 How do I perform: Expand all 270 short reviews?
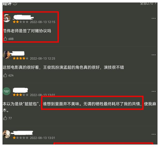tap(148, 3)
